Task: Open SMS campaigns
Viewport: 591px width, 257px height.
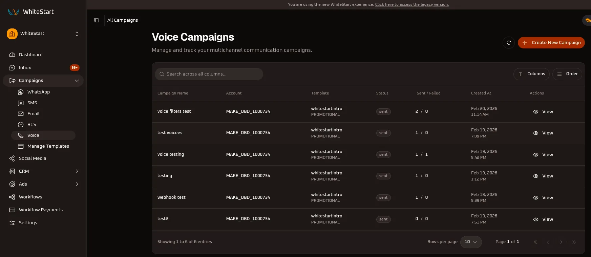Action: point(43,103)
